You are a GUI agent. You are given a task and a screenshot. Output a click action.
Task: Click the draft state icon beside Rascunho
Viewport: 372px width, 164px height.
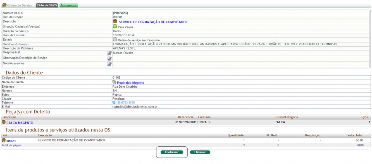(115, 40)
